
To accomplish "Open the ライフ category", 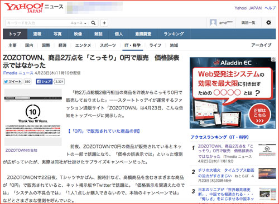I will point(155,46).
